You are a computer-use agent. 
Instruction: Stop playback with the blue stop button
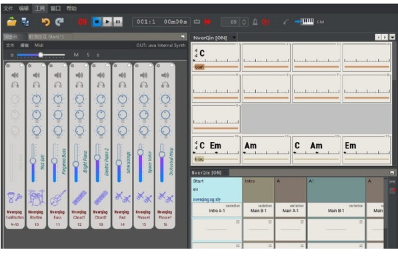point(97,22)
